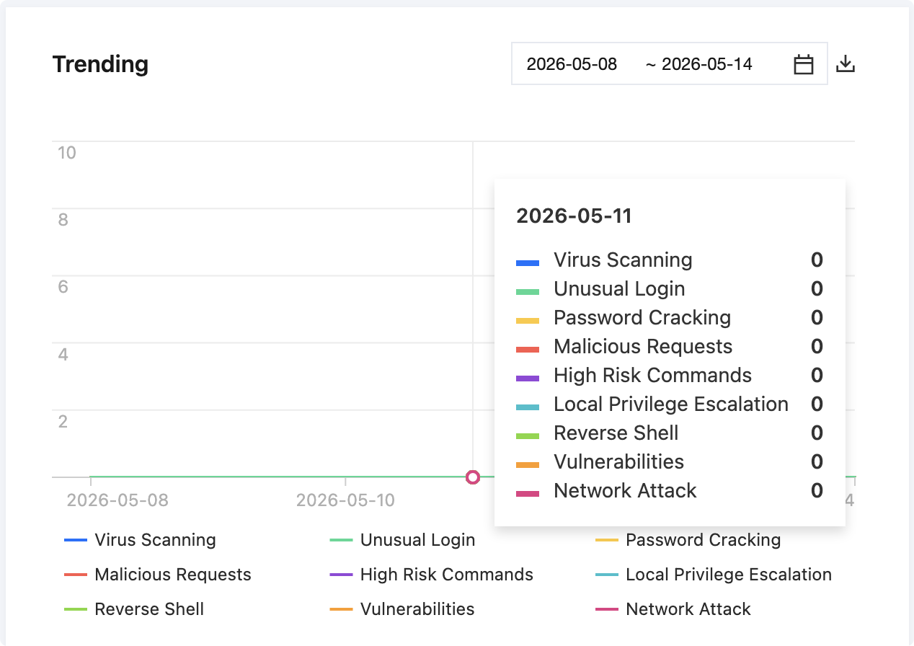Click the 2026-05-10 x-axis label
Screen dimensions: 914x646
pyautogui.click(x=346, y=500)
